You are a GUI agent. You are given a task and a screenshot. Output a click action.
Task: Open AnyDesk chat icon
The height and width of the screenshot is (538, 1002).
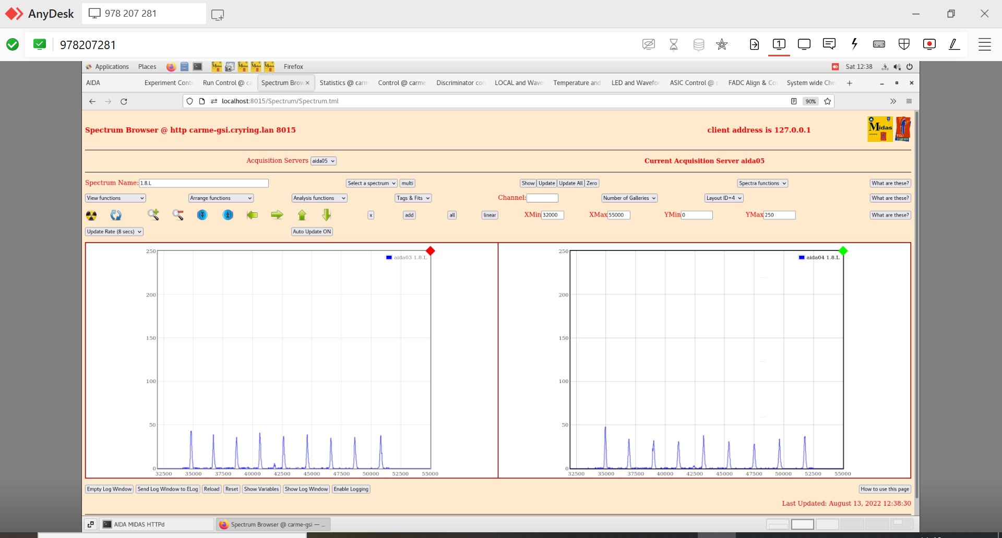coord(829,44)
